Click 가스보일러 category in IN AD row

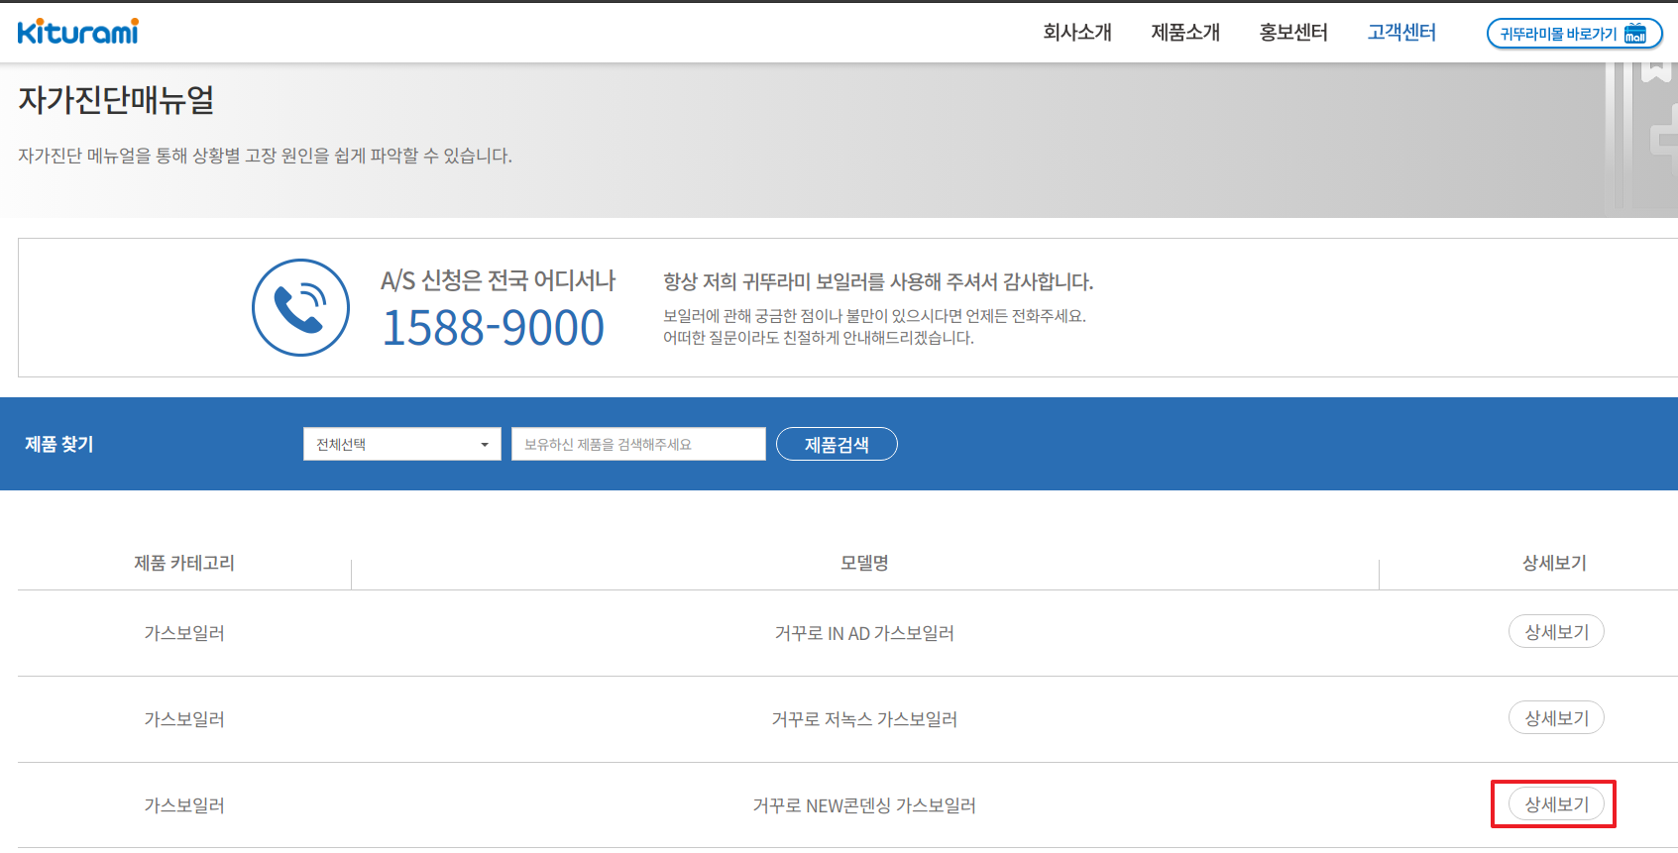(x=184, y=633)
